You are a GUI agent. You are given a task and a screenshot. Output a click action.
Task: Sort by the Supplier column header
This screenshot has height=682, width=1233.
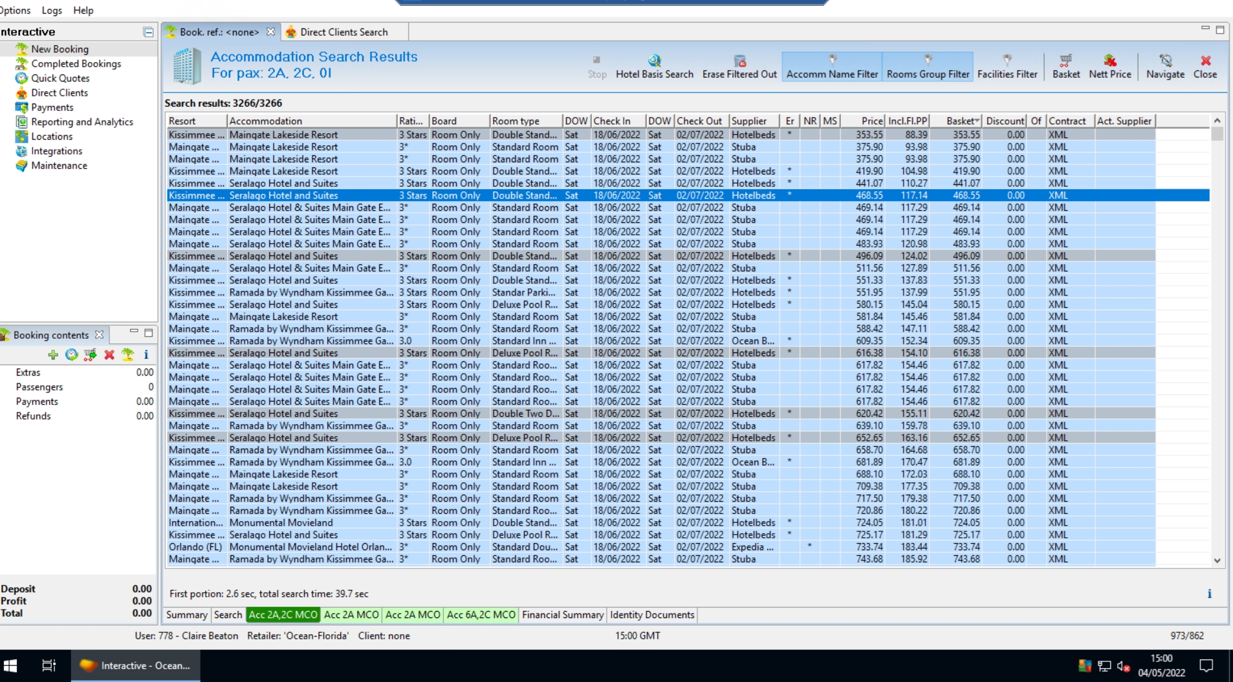click(x=754, y=121)
